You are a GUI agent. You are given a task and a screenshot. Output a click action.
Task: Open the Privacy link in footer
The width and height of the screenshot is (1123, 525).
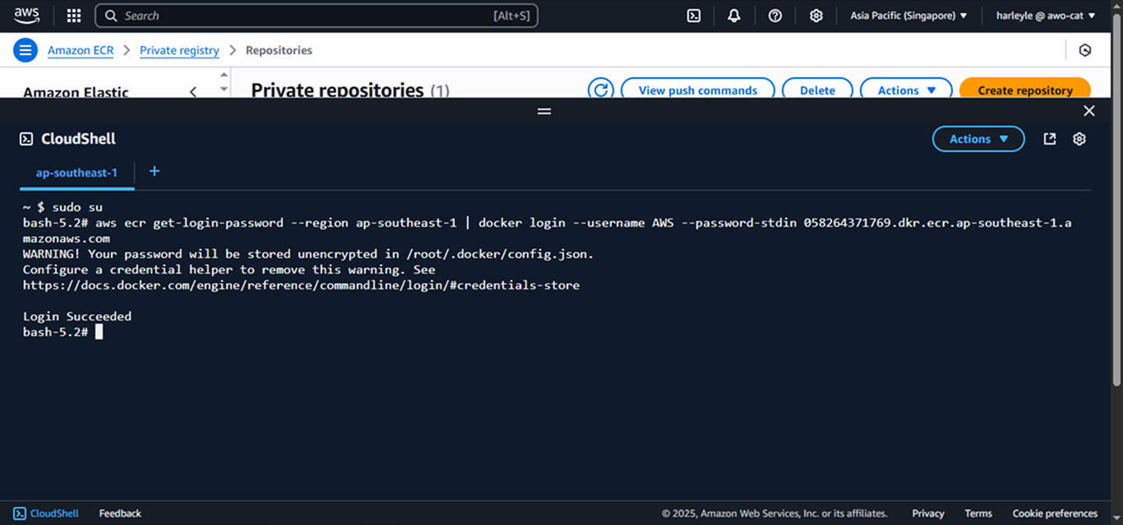[x=928, y=513]
